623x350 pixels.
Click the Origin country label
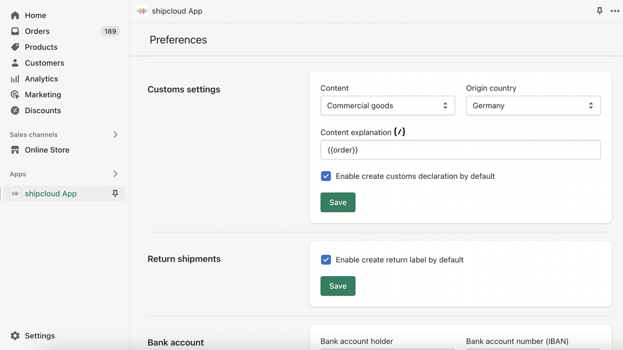coord(491,88)
